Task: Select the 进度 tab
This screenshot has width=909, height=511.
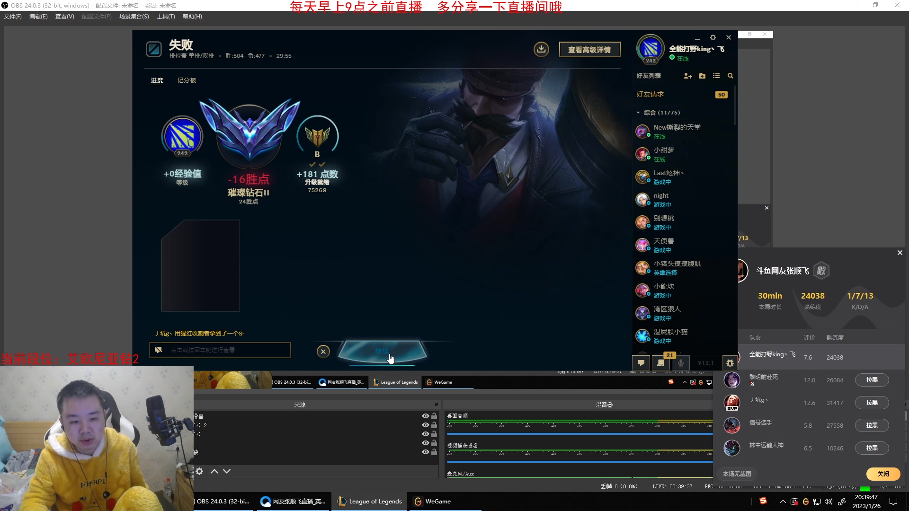Action: coord(157,80)
